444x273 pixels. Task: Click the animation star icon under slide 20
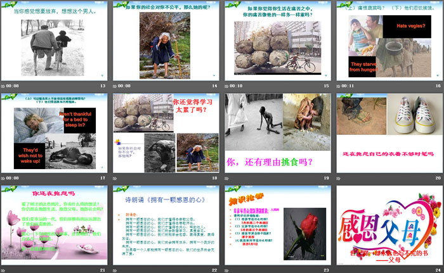[338, 178]
